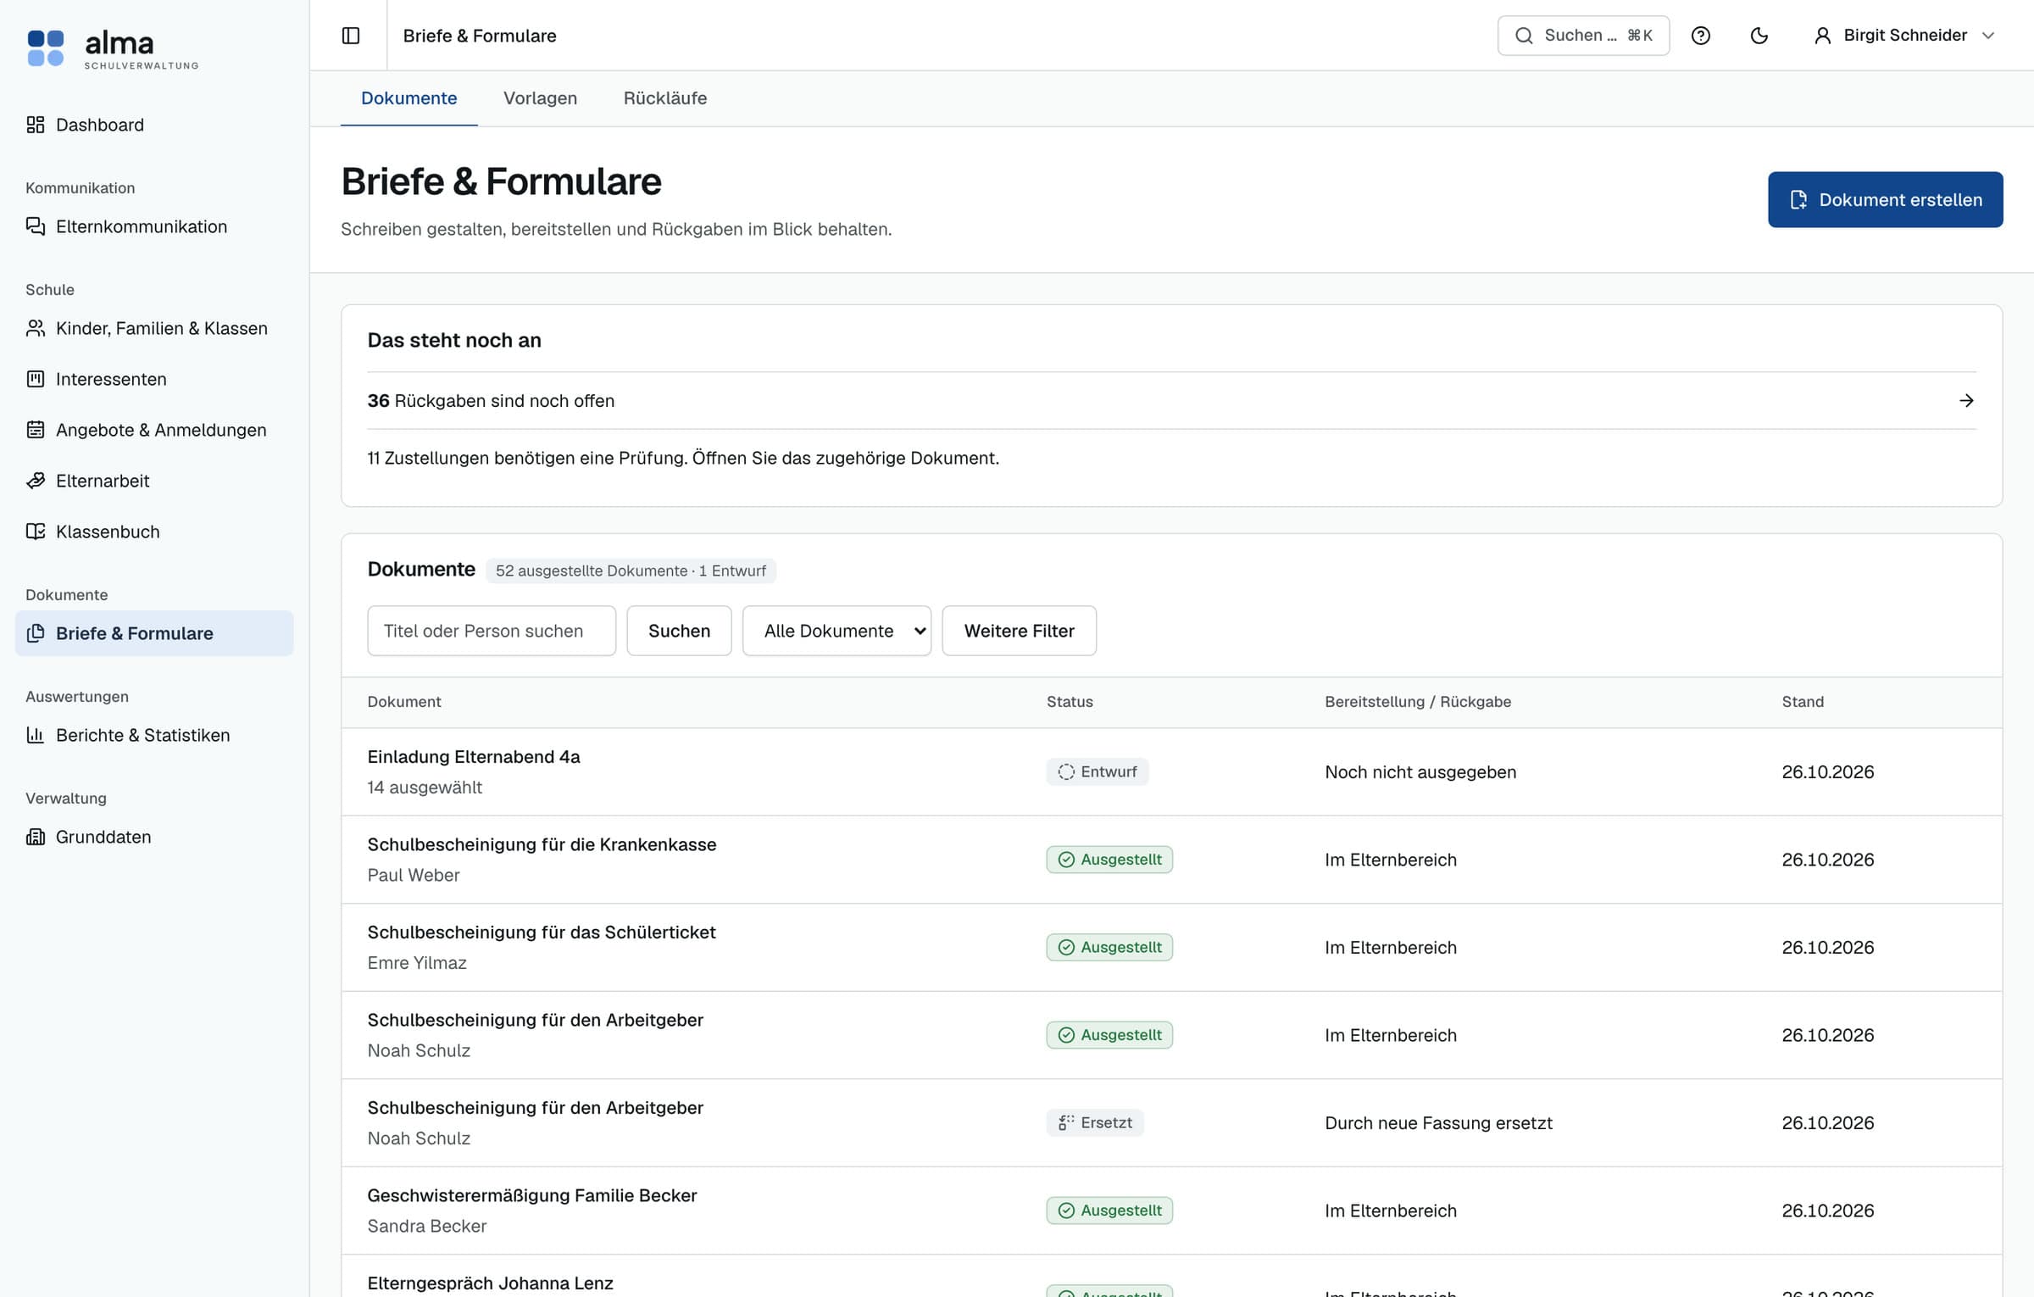The image size is (2034, 1297).
Task: Click the Titel oder Person suchen field
Action: coord(492,631)
